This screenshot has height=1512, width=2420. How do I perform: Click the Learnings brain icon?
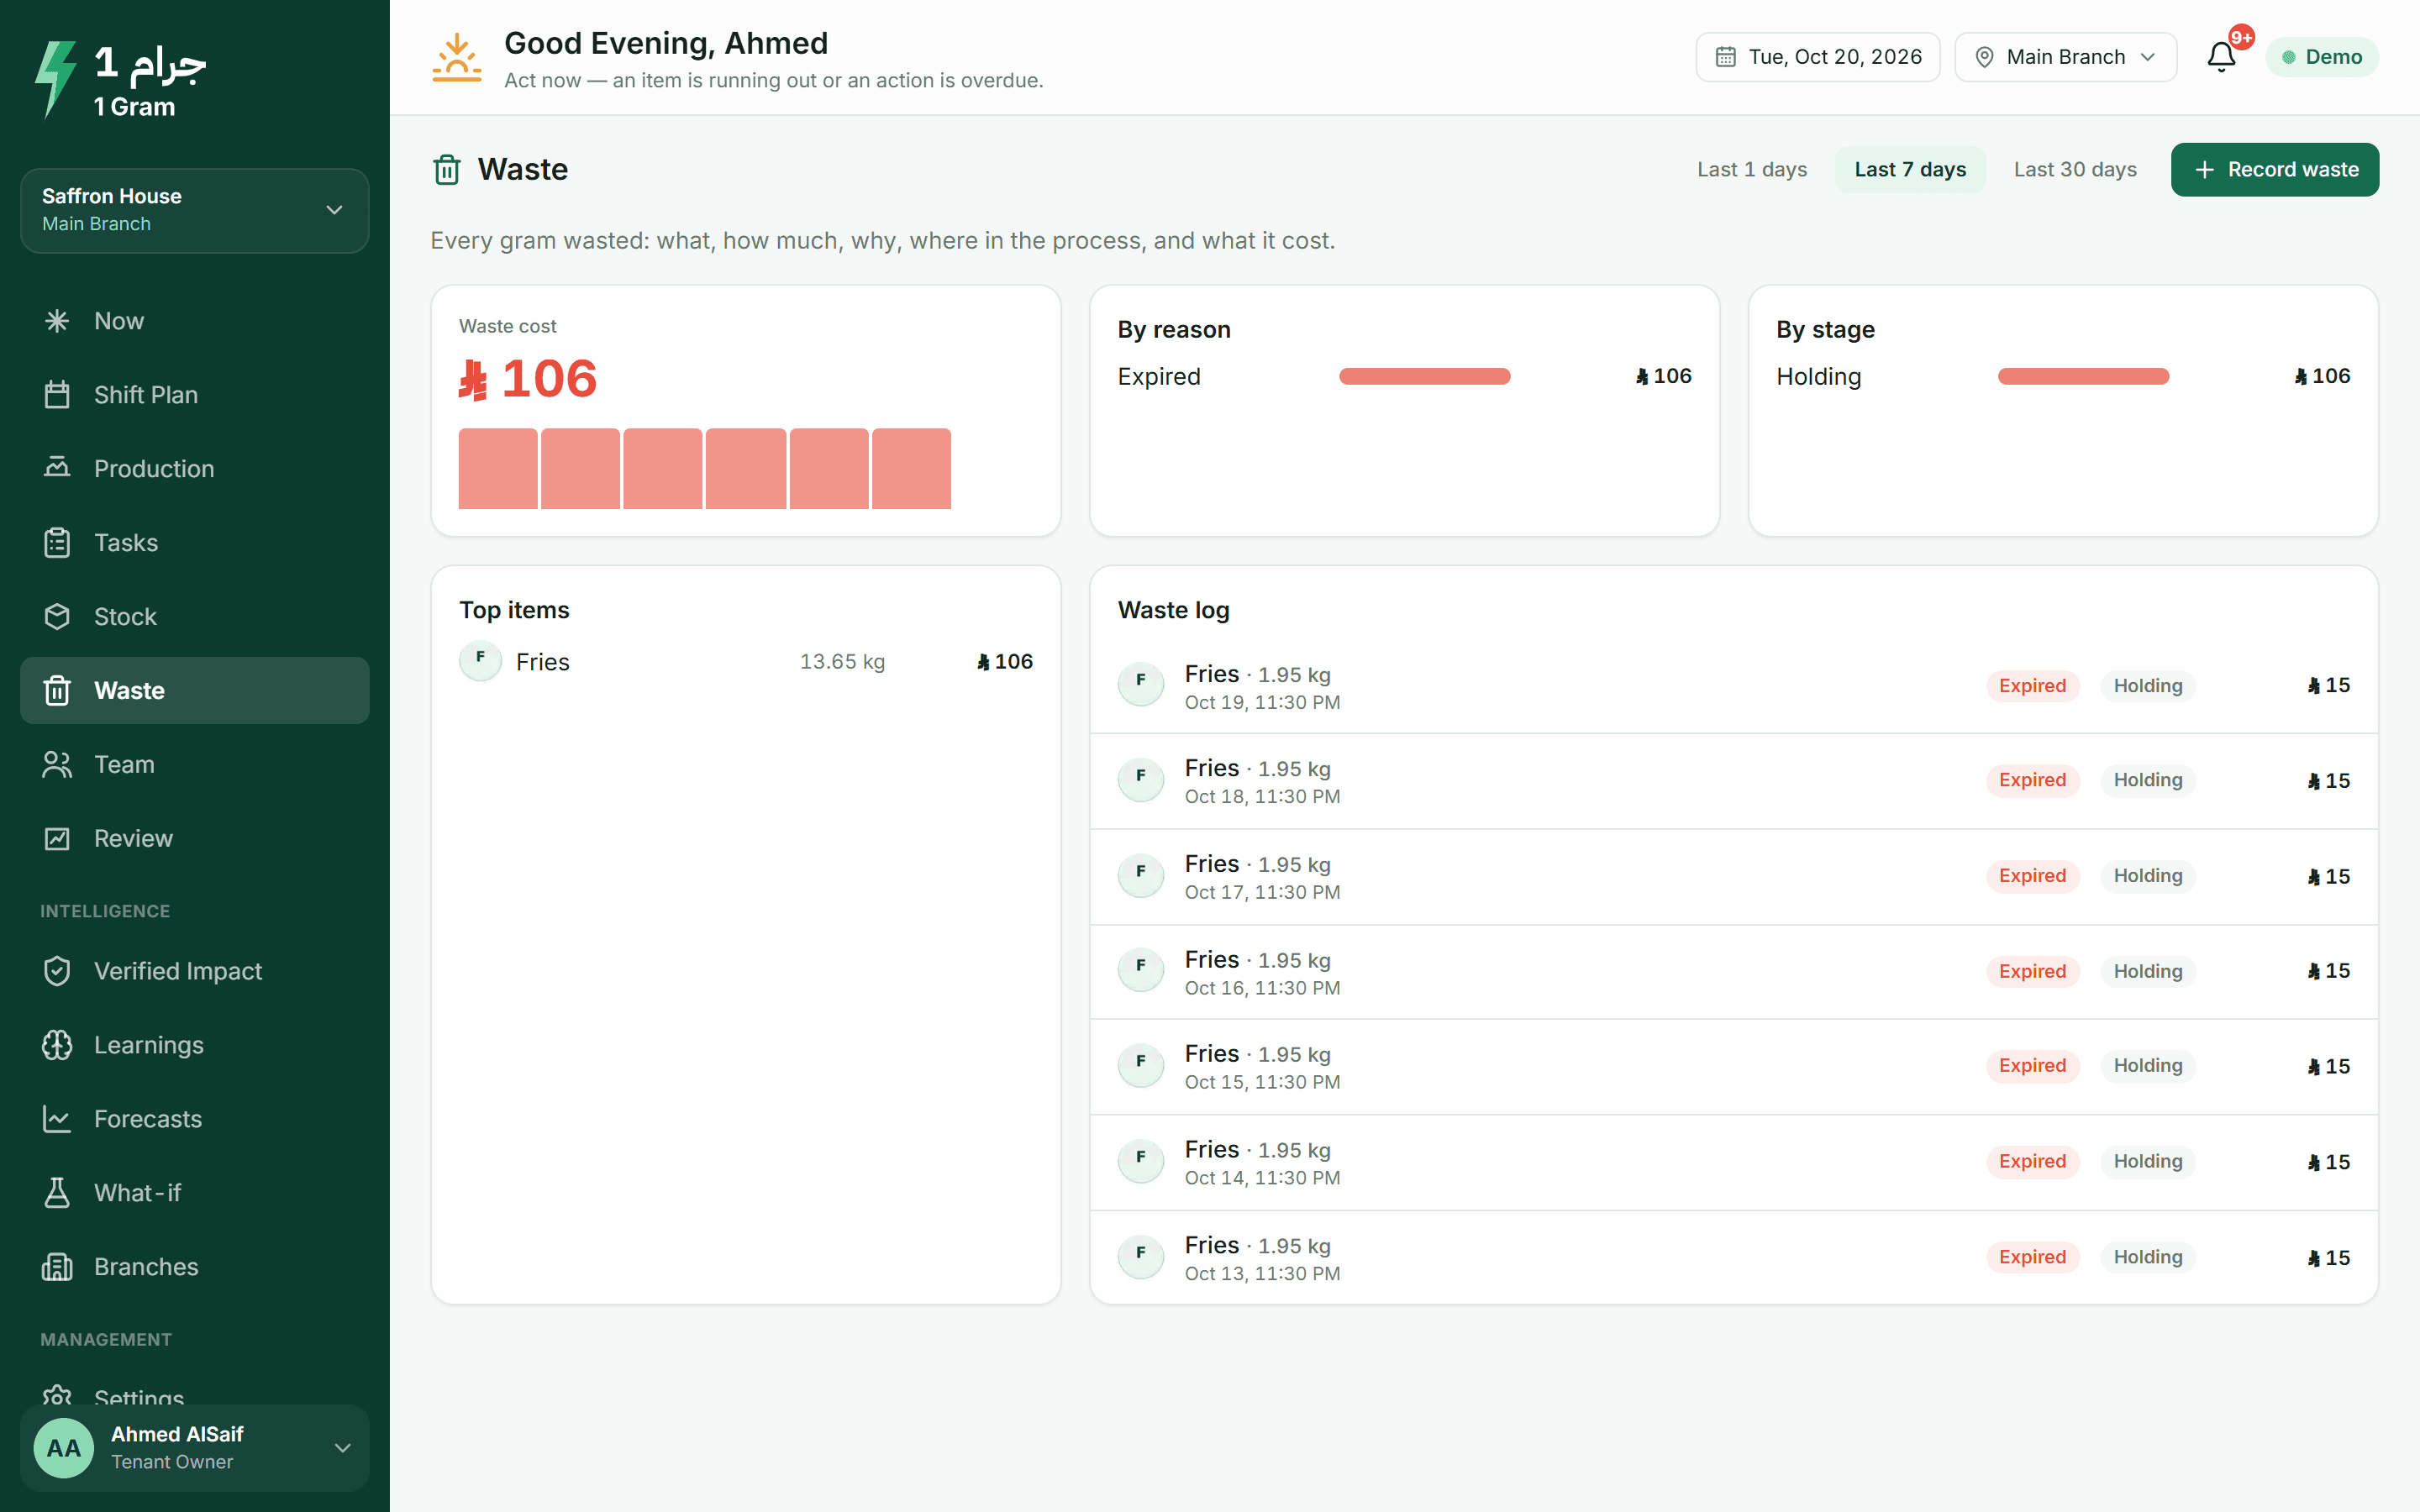coord(57,1045)
